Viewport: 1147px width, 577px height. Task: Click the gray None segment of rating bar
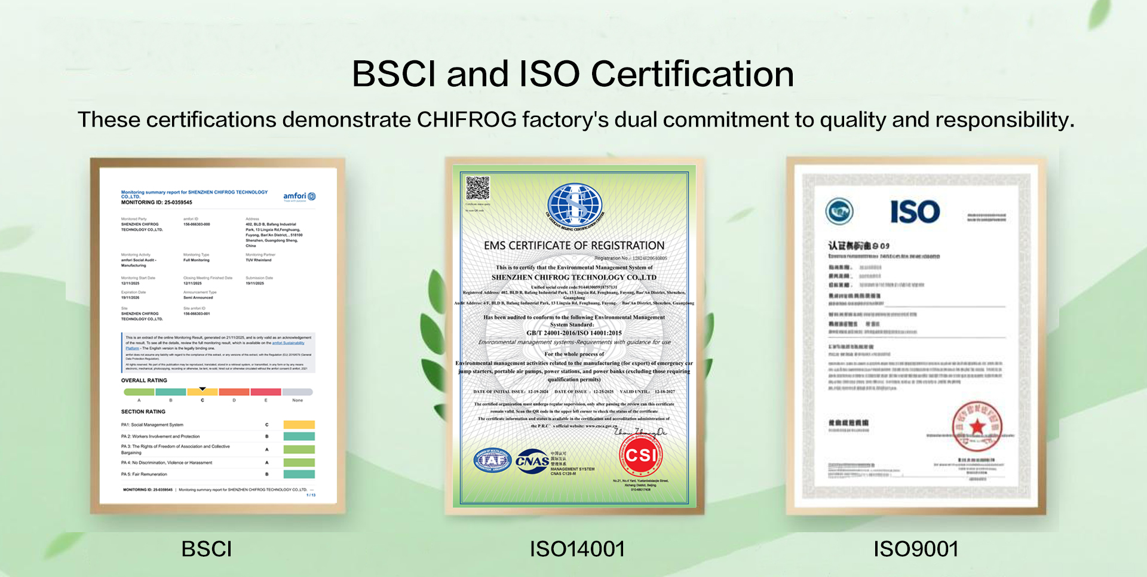[298, 392]
